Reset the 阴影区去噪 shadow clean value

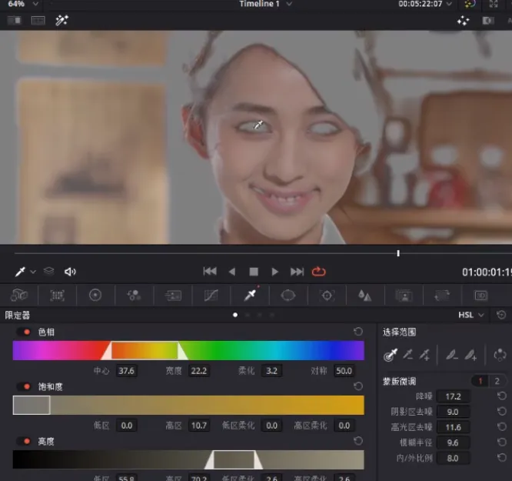[x=501, y=412]
